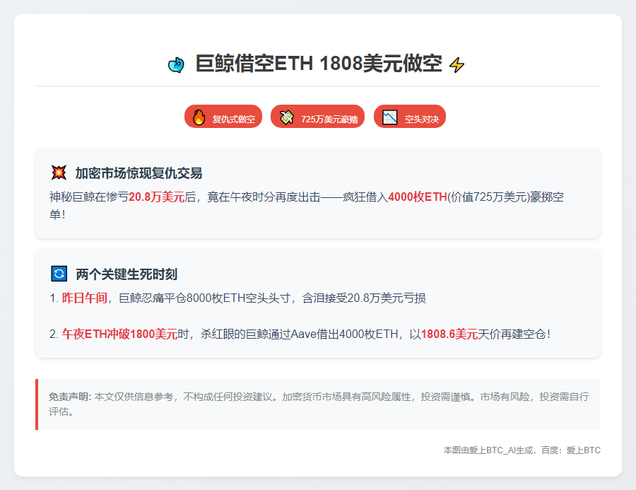Click the explosion icon beside 加密市场惊现复仇交易
The image size is (636, 490).
point(59,173)
